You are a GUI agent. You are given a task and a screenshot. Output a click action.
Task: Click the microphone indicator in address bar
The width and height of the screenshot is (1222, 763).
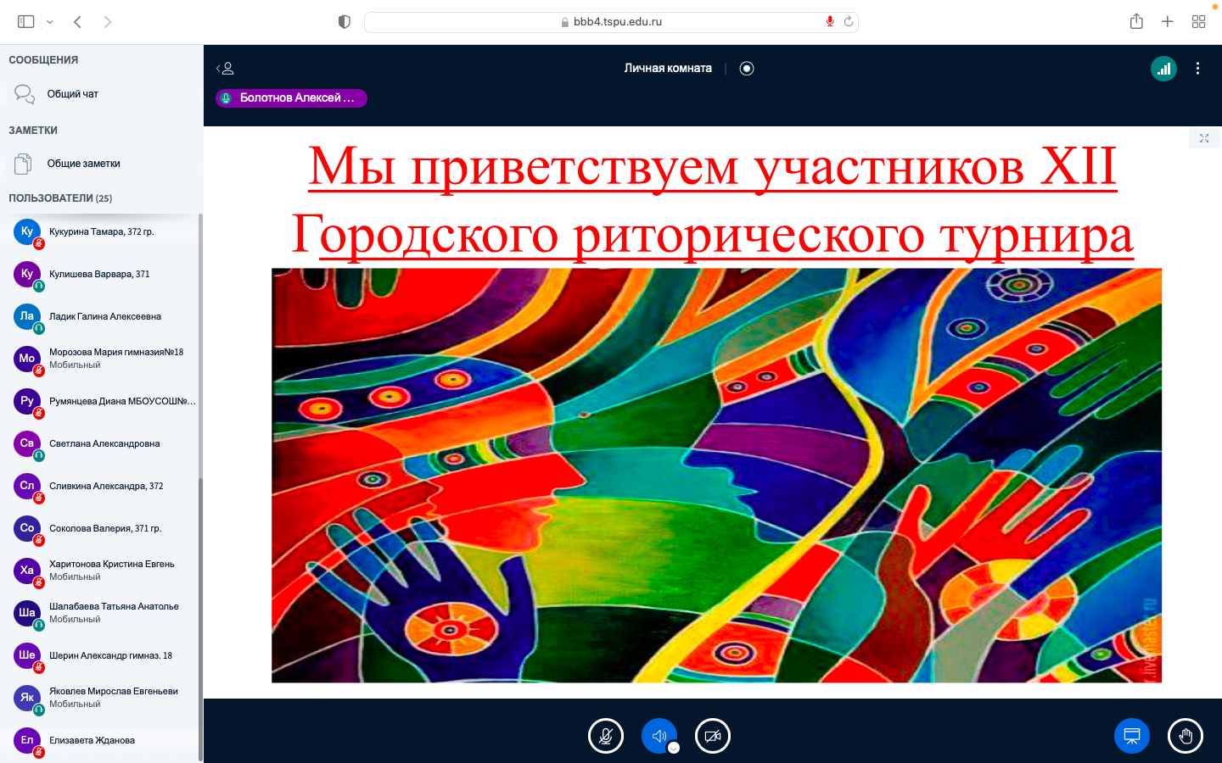830,22
